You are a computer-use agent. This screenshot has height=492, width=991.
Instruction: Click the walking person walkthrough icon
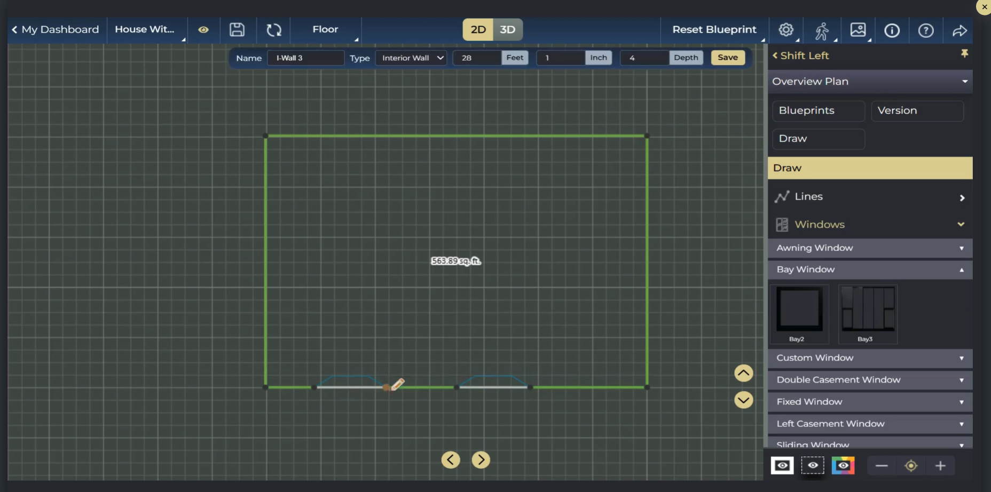(822, 31)
